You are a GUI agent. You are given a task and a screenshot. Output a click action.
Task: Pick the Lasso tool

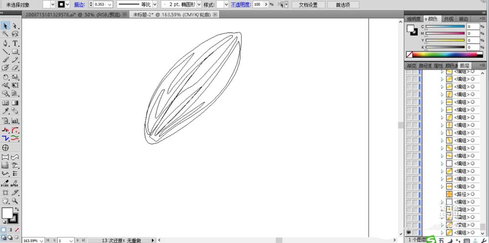tap(15, 34)
